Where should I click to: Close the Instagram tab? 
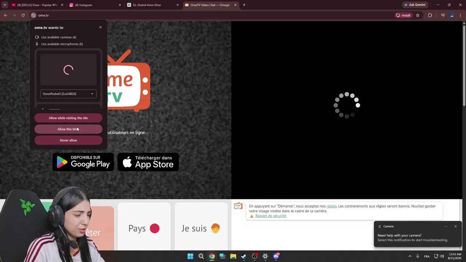tap(120, 5)
